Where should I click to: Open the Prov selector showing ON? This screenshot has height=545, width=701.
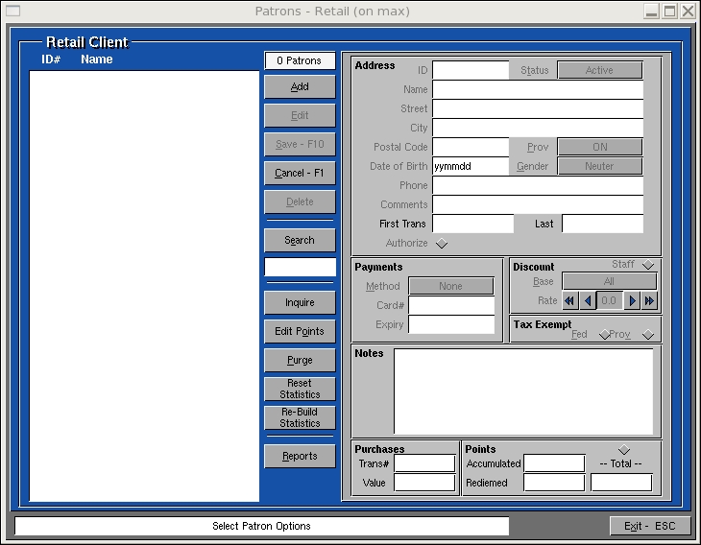(x=599, y=147)
